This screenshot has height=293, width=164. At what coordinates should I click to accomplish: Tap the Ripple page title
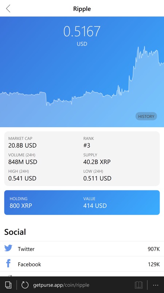tap(82, 8)
